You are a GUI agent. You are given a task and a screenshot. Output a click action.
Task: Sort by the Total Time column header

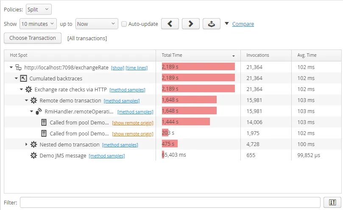coord(198,55)
